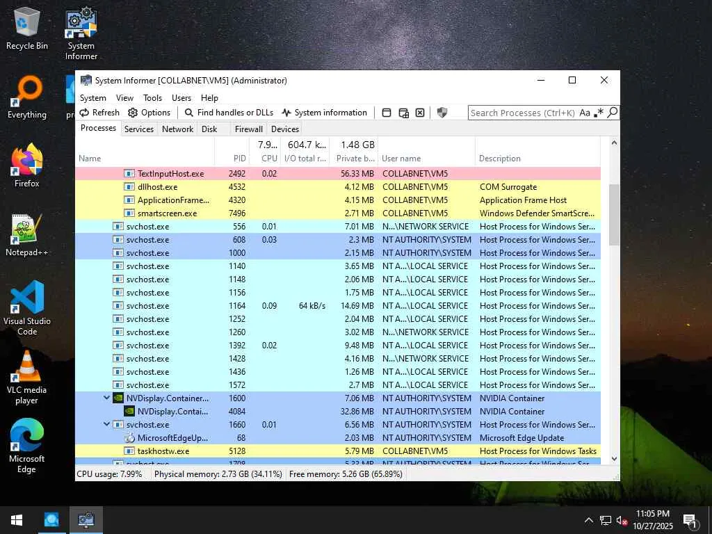
Task: Open the Microsoft Edge desktop shortcut
Action: [x=27, y=446]
